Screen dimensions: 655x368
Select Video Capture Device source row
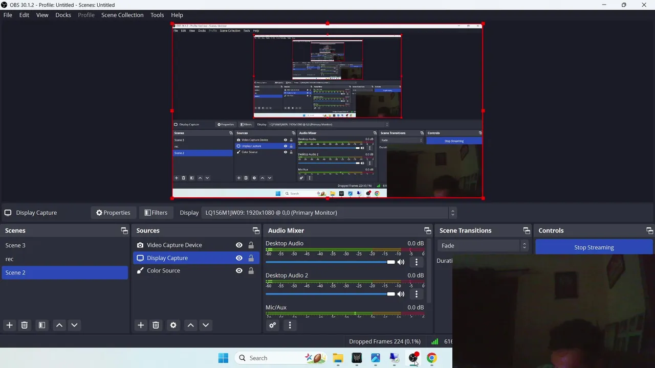point(196,245)
